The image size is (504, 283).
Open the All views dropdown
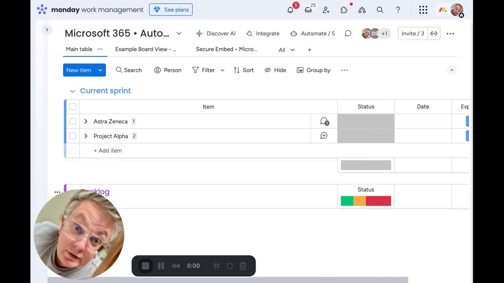tap(287, 50)
